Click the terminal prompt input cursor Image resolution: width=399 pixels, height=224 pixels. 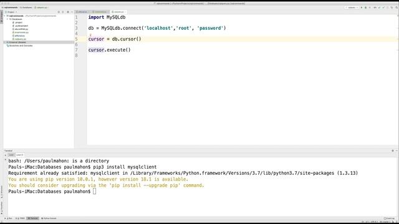pyautogui.click(x=94, y=191)
